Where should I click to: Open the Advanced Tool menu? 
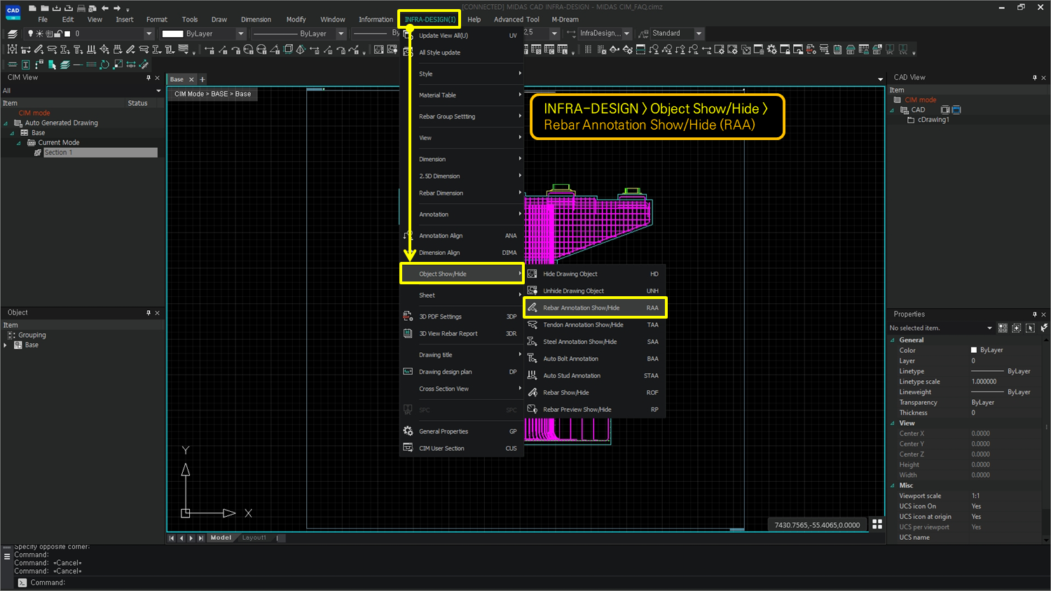[516, 20]
